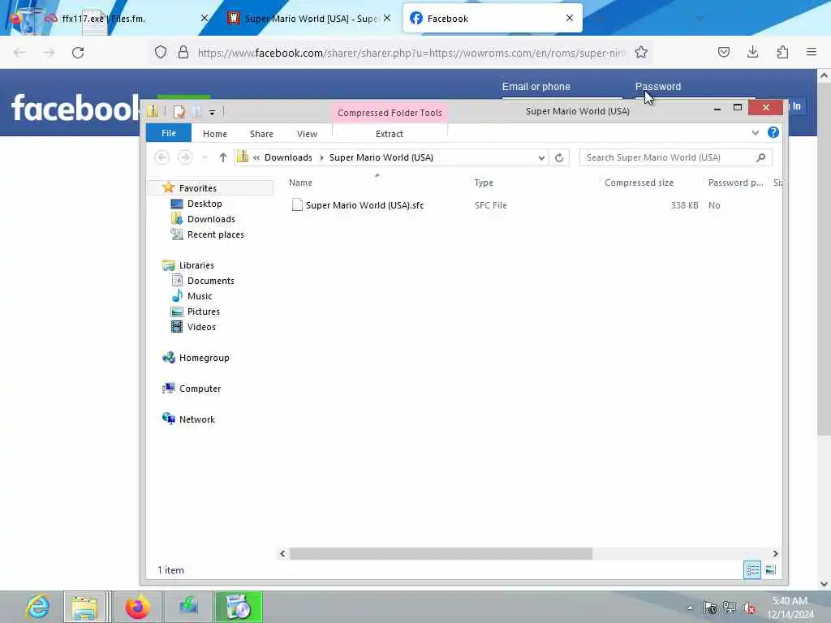The width and height of the screenshot is (831, 623).
Task: Select Homegroup in navigation pane
Action: click(x=204, y=358)
